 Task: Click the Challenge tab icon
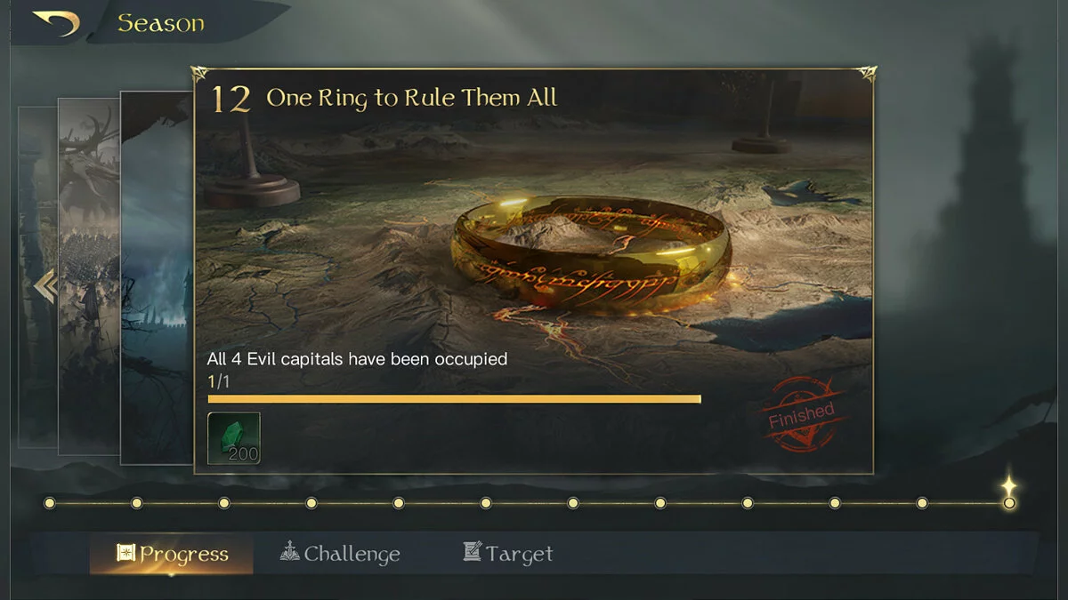point(289,551)
